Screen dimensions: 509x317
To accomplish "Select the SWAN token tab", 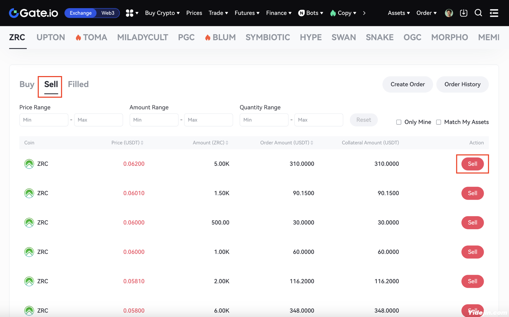I will [343, 37].
